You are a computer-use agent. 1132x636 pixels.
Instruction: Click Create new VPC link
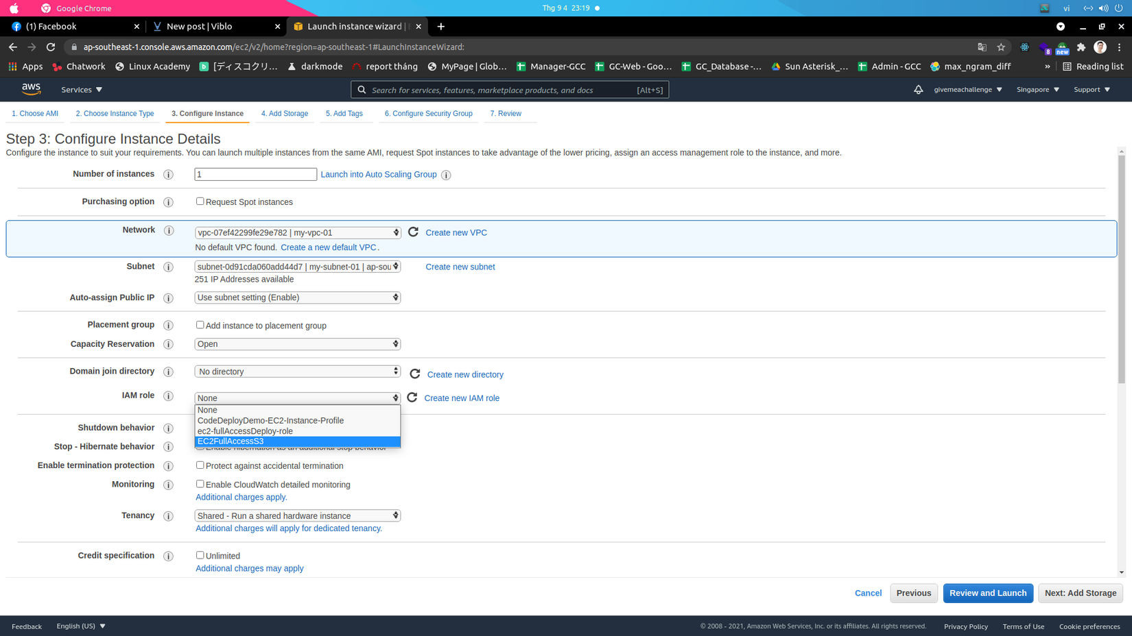[x=456, y=232]
